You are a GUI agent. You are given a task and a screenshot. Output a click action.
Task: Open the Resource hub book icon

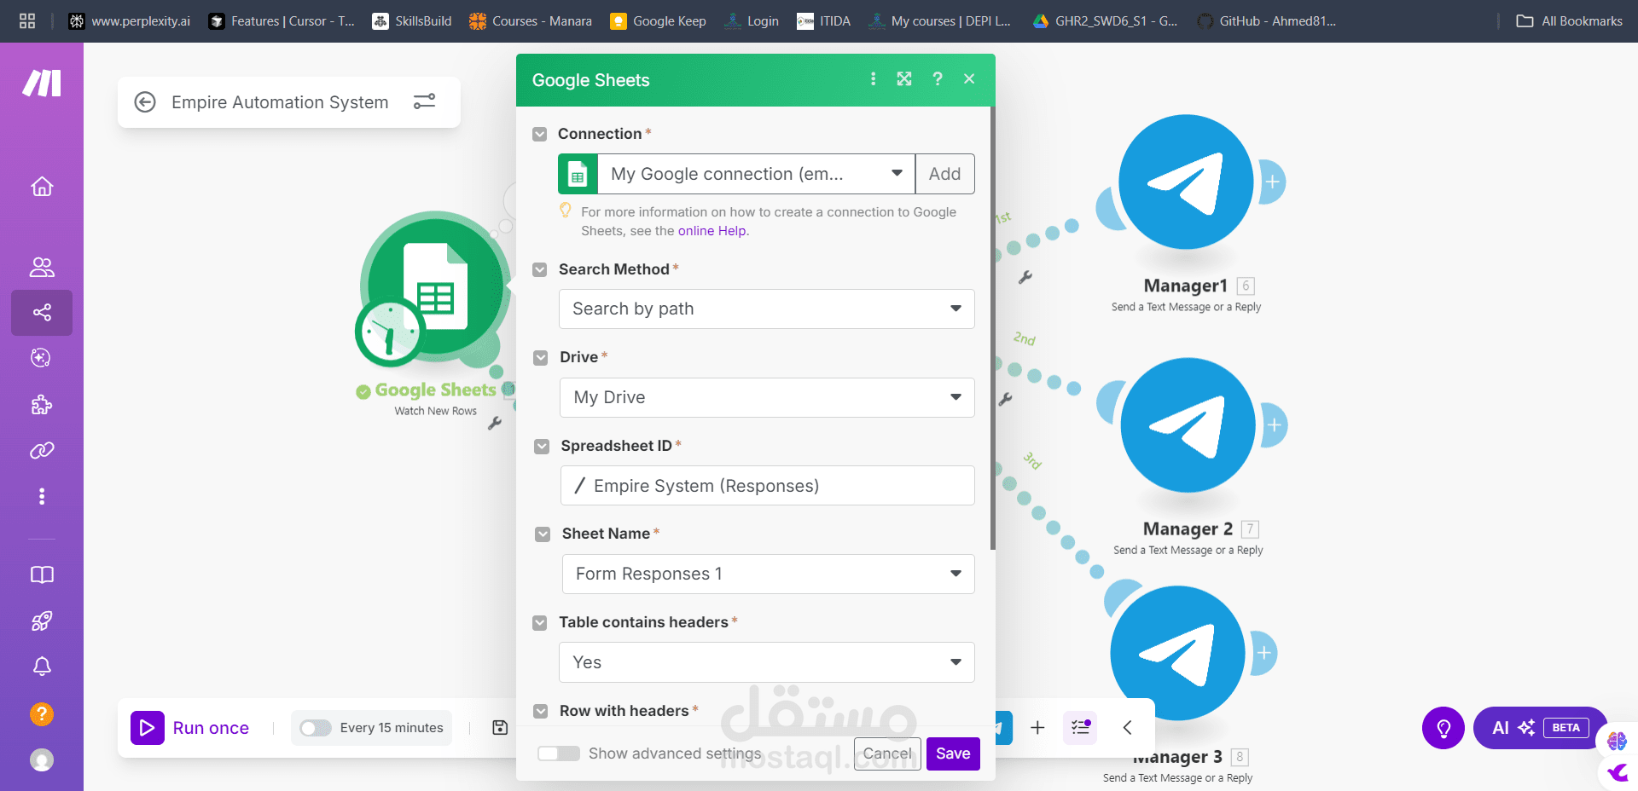pyautogui.click(x=42, y=574)
